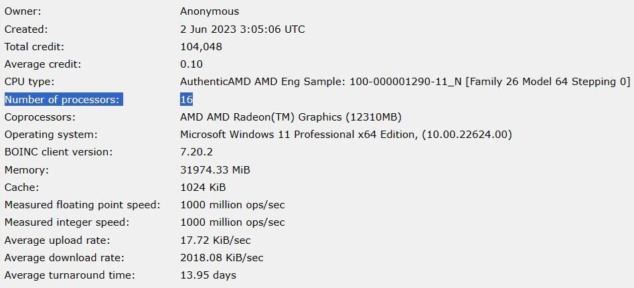634x288 pixels.
Task: Click the Memory value 31974.33 MiB
Action: pyautogui.click(x=214, y=170)
